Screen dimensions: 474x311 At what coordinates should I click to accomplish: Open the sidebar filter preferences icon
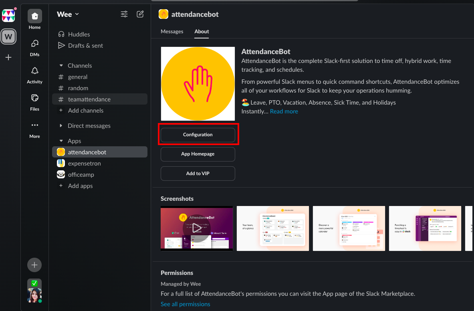124,14
